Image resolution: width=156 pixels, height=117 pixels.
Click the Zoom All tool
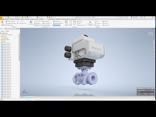98,23
